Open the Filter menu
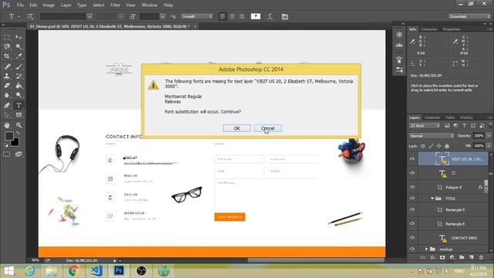Screen dimensions: 494x278 pos(115,5)
